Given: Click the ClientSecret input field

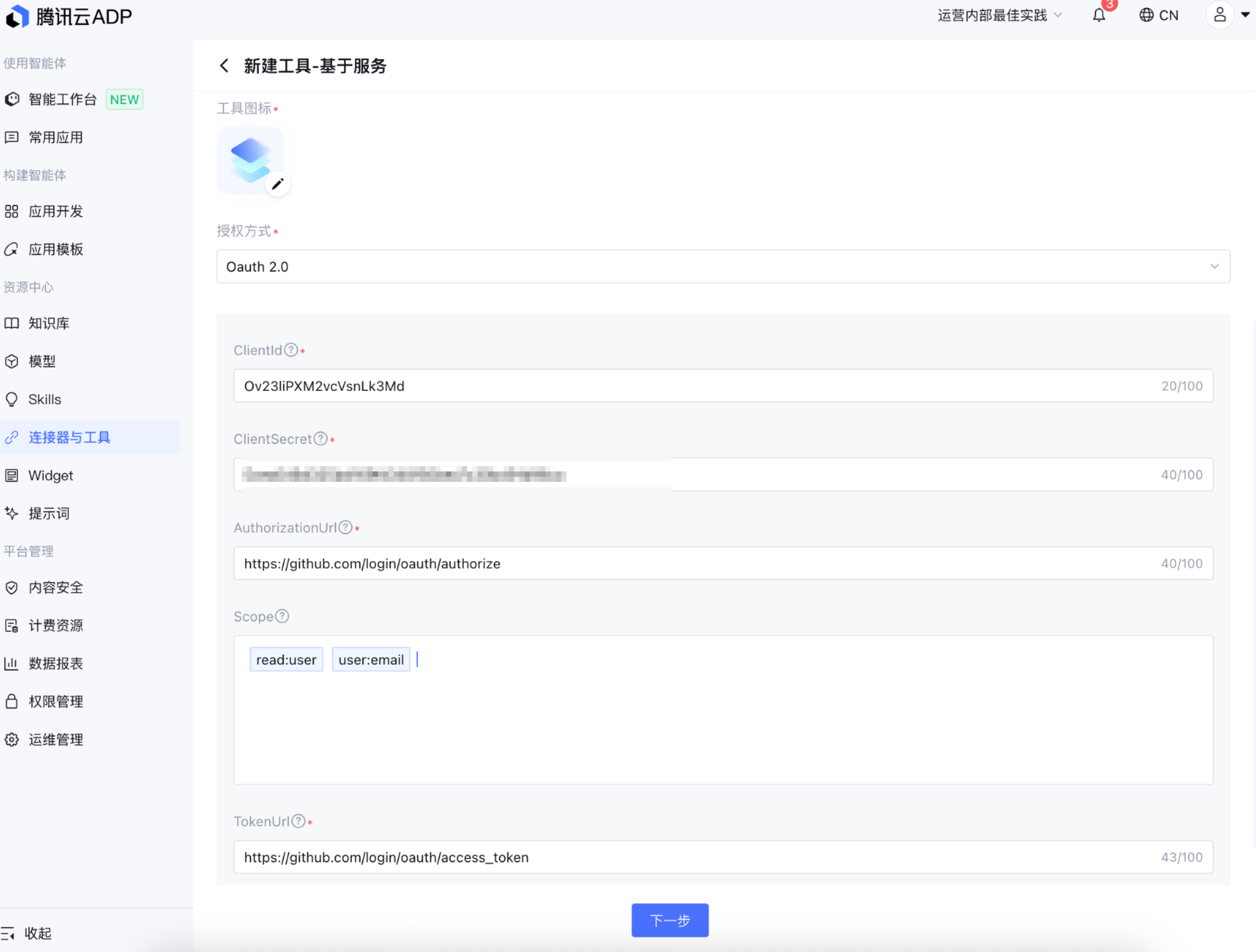Looking at the screenshot, I should tap(724, 474).
